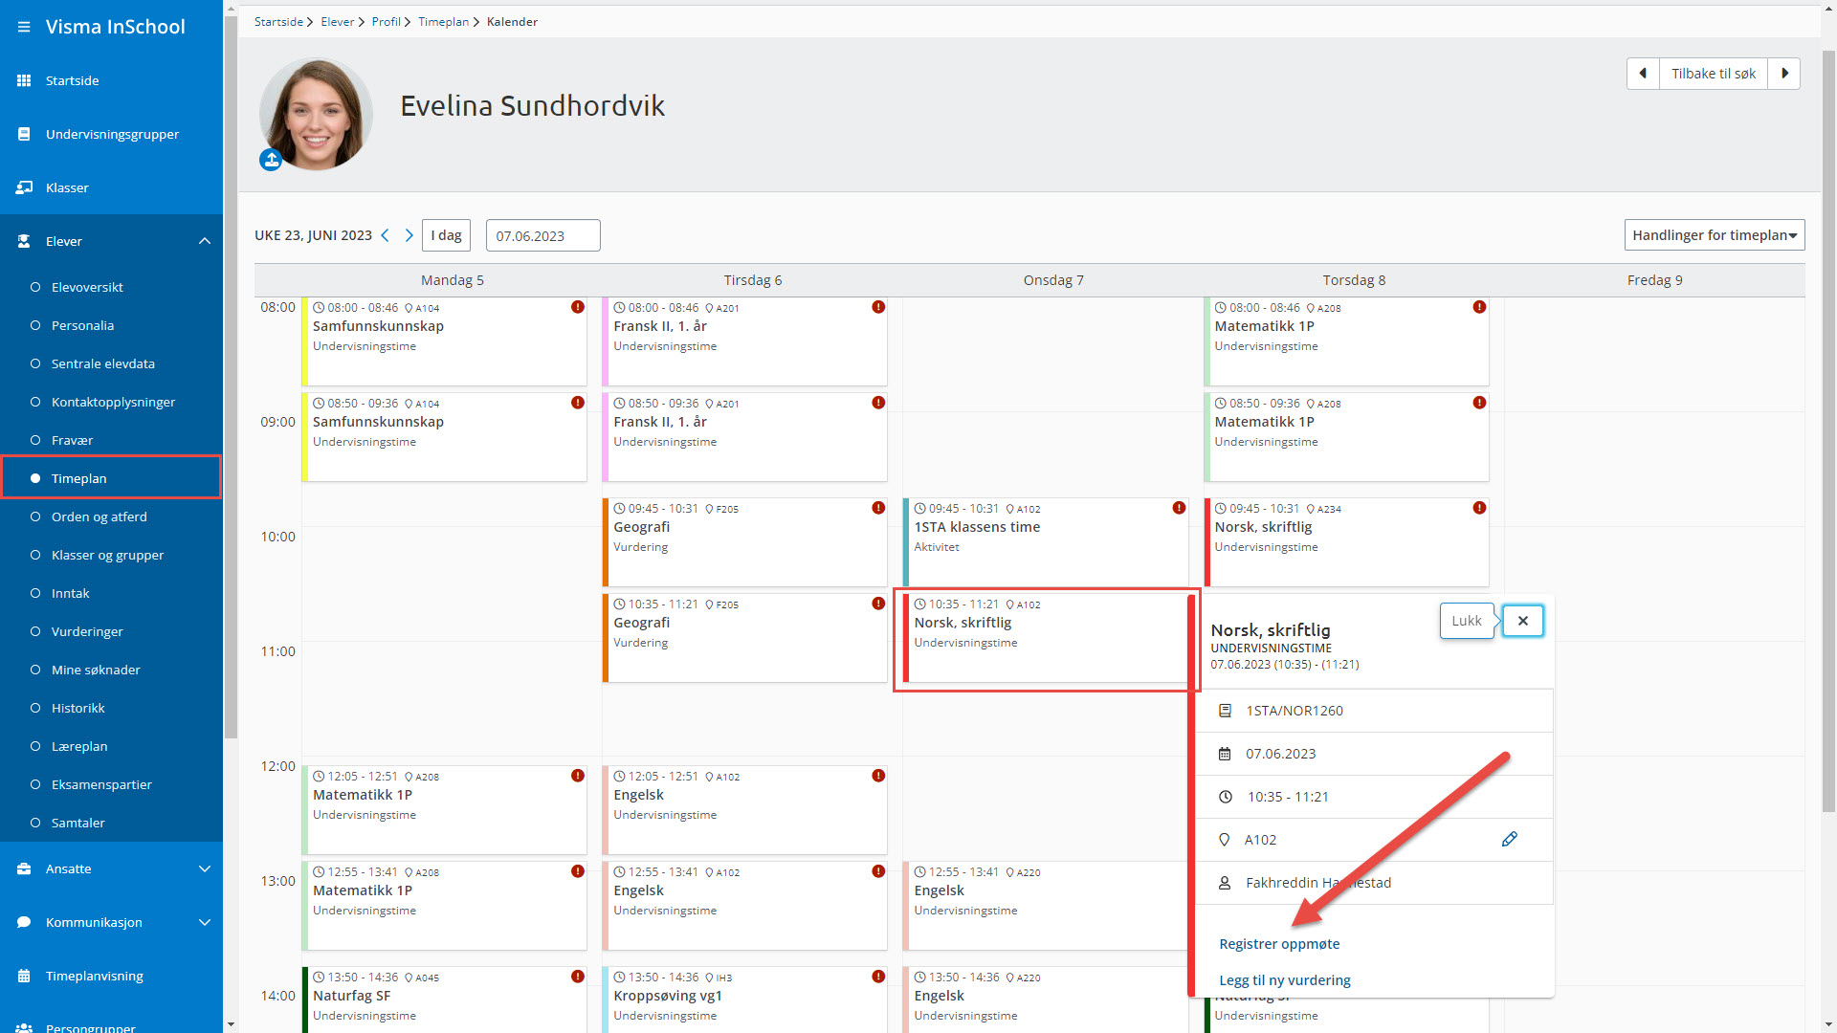This screenshot has height=1033, width=1837.
Task: Click the photo upload icon on profile picture
Action: (271, 160)
